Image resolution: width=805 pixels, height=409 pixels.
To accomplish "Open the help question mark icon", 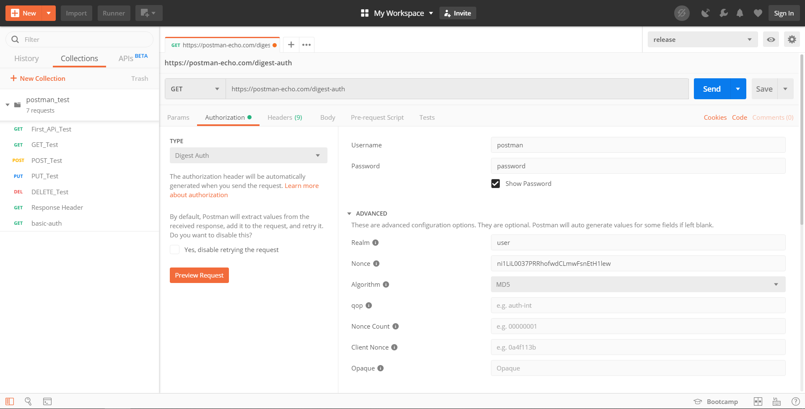I will click(795, 401).
